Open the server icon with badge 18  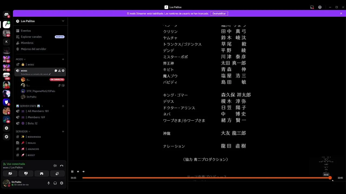click(x=6, y=119)
